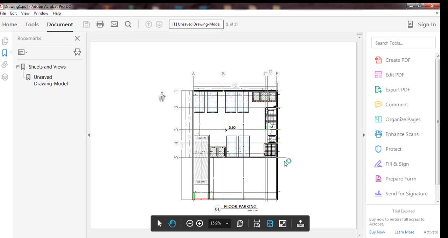The width and height of the screenshot is (448, 238).
Task: Open the Window menu
Action: click(41, 13)
